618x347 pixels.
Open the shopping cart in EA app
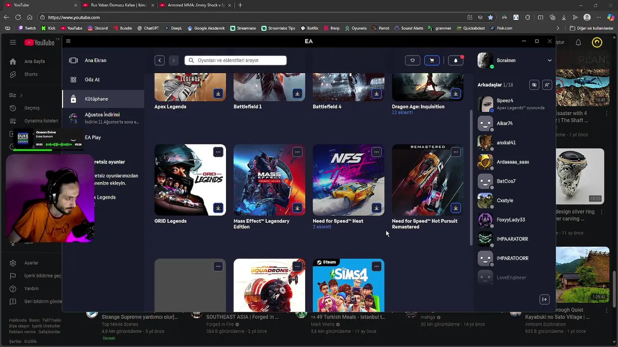[x=432, y=60]
